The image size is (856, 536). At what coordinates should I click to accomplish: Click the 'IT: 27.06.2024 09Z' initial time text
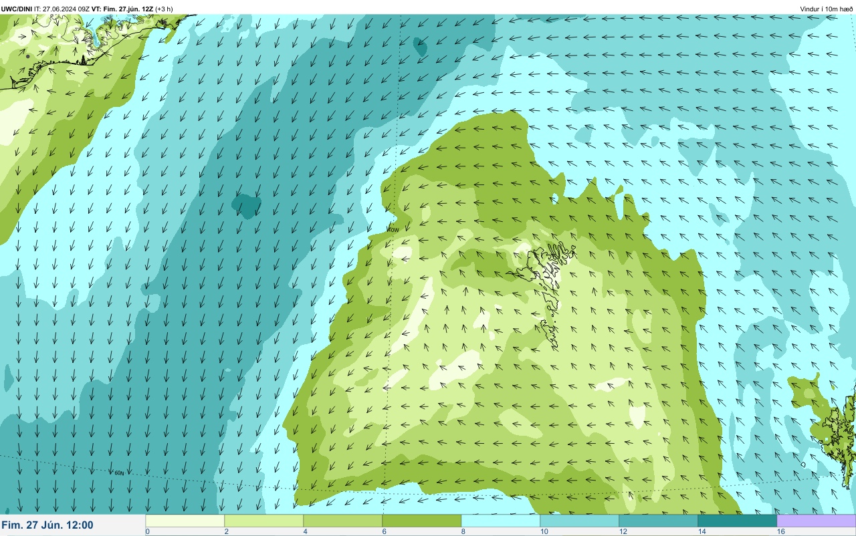[62, 9]
